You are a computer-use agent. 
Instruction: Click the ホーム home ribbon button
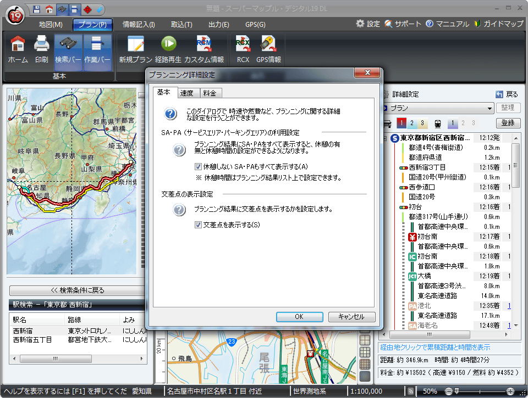coord(18,50)
